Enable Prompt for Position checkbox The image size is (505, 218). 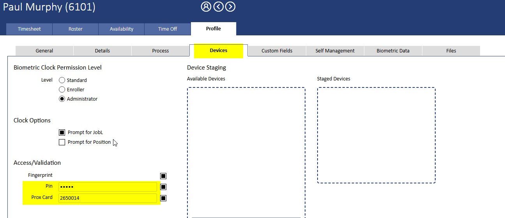(62, 142)
